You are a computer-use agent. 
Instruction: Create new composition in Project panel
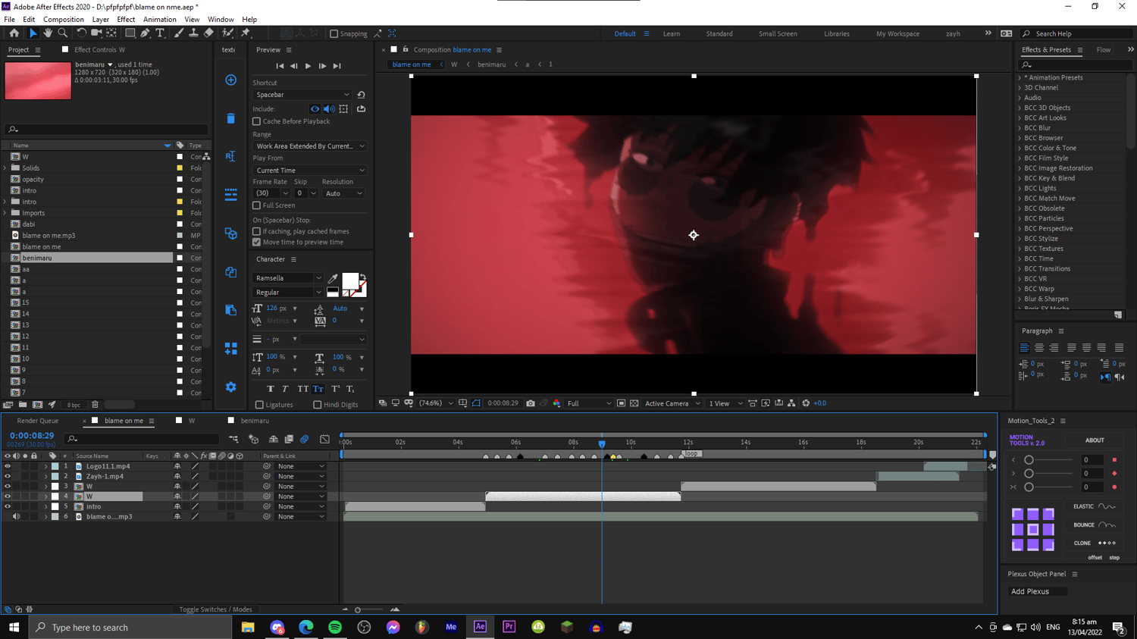pos(37,405)
